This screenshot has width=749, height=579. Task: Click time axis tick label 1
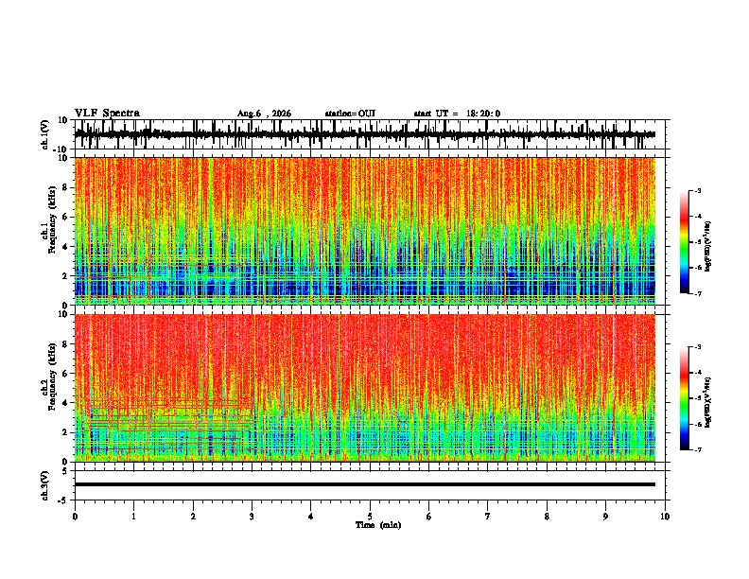pyautogui.click(x=134, y=517)
